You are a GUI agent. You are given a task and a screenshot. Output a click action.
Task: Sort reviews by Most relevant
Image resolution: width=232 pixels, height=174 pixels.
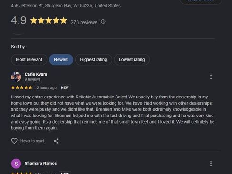(x=29, y=59)
